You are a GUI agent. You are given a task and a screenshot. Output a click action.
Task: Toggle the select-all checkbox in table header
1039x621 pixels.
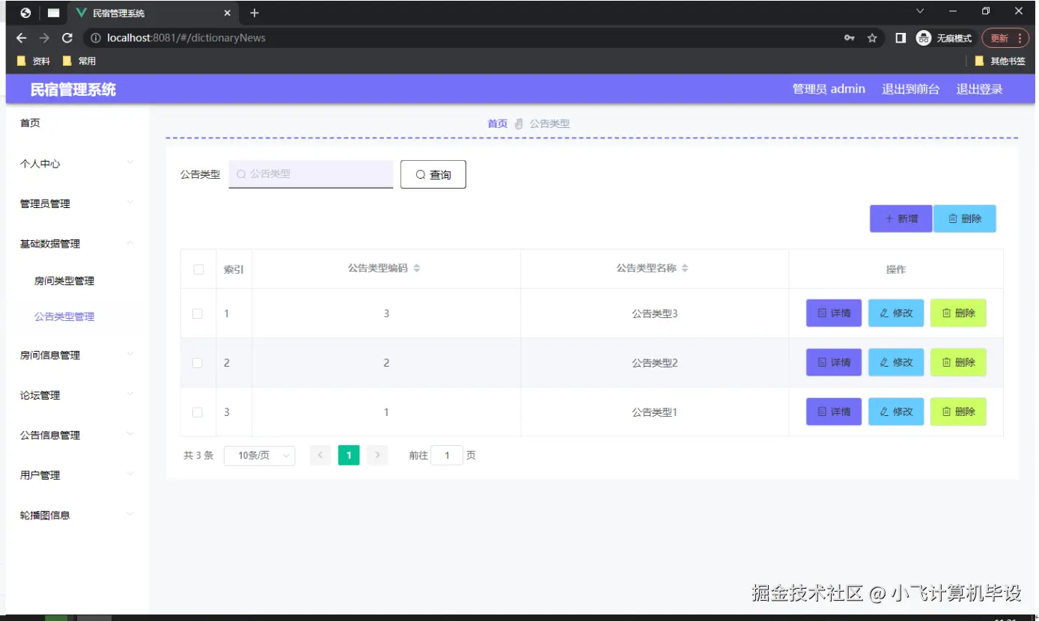click(x=198, y=269)
